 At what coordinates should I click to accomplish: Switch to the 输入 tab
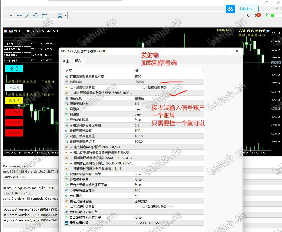pos(78,61)
